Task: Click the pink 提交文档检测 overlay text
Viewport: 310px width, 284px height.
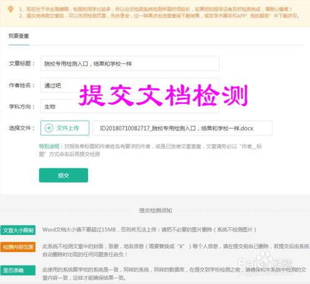Action: [164, 95]
